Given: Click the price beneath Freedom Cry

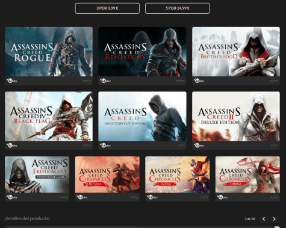Looking at the screenshot, I should [x=63, y=197].
